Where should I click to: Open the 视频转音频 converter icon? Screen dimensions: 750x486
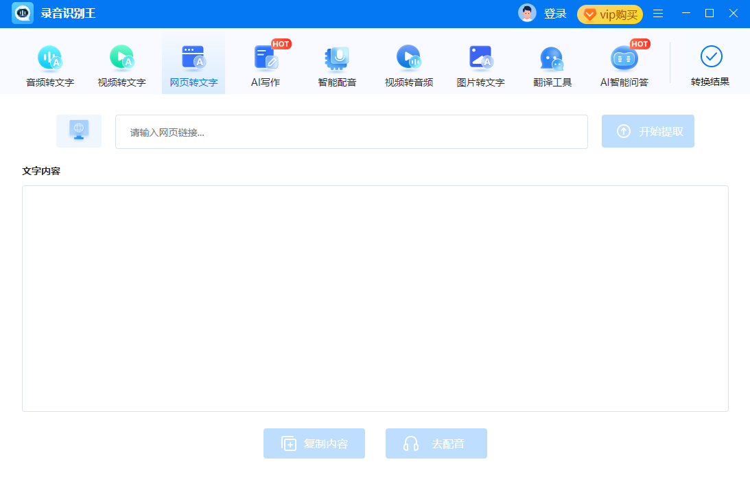click(408, 67)
